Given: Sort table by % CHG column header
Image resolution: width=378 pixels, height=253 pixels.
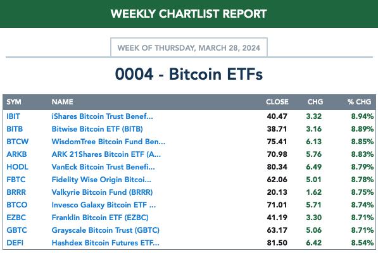Looking at the screenshot, I should 359,102.
